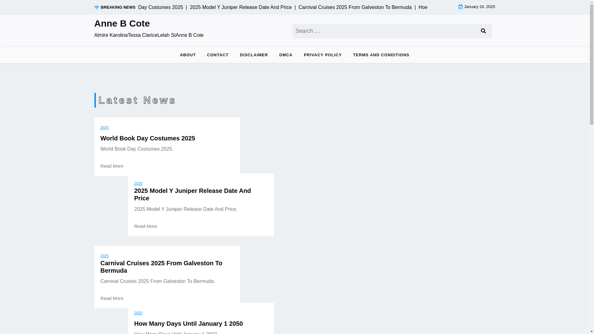Open Carnival Cruises 2025 From Galveston article
Screen dimensions: 594x334
click(161, 267)
